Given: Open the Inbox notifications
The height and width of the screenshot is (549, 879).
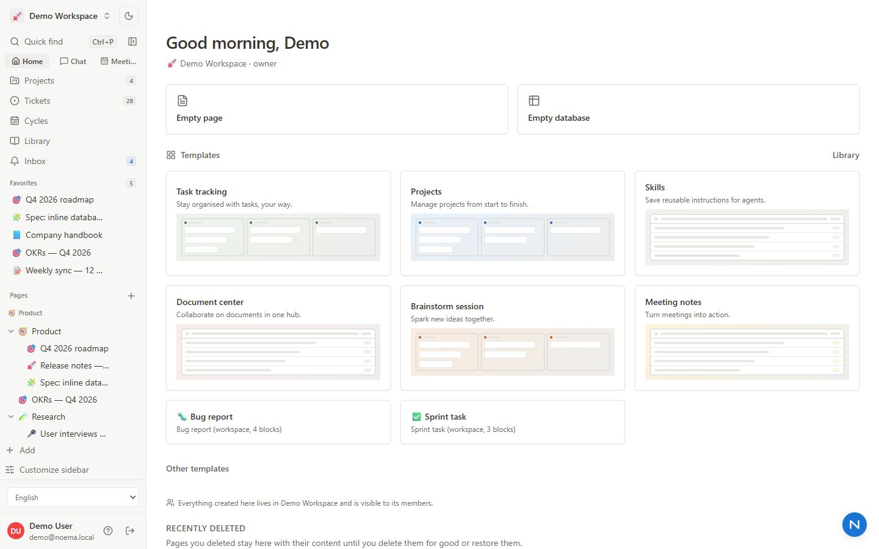Looking at the screenshot, I should tap(73, 161).
